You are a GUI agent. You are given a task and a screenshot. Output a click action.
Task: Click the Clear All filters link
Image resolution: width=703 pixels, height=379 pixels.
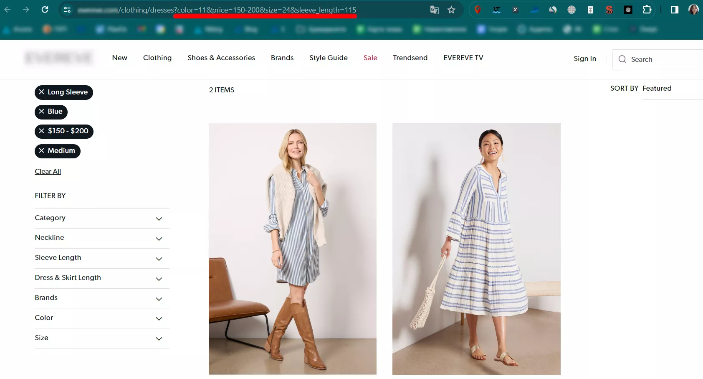(48, 171)
